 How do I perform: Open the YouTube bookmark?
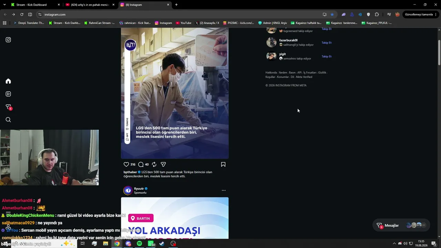click(183, 23)
